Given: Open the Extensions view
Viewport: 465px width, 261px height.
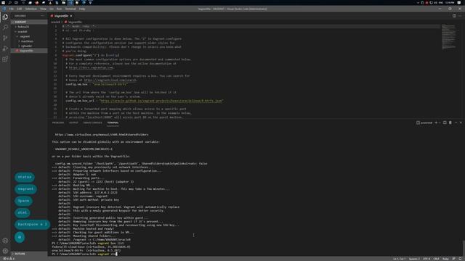Looking at the screenshot, I should click(5, 59).
